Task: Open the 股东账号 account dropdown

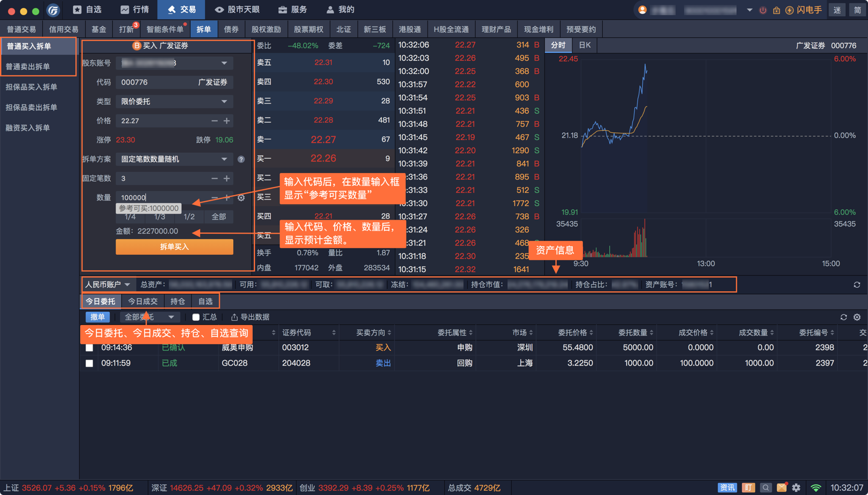Action: 175,63
